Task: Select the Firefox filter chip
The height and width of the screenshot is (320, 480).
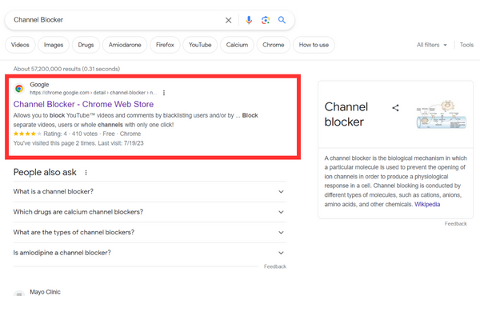Action: (x=165, y=45)
